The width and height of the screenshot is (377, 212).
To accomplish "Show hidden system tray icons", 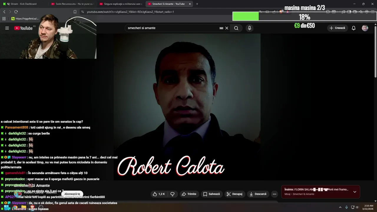I will pyautogui.click(x=340, y=207).
